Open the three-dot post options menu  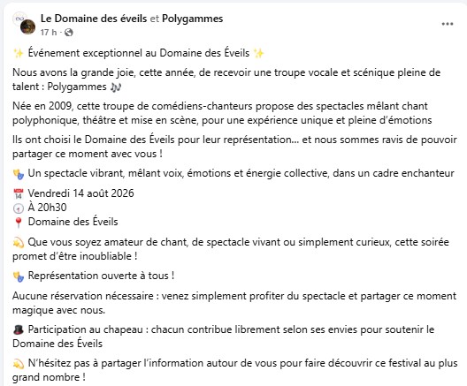[x=447, y=24]
